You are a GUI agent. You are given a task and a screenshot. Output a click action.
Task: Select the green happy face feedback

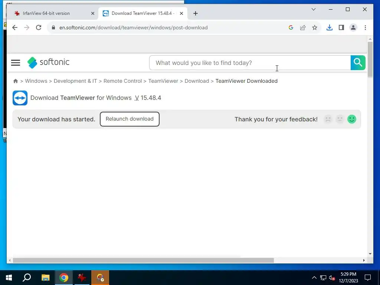[352, 119]
